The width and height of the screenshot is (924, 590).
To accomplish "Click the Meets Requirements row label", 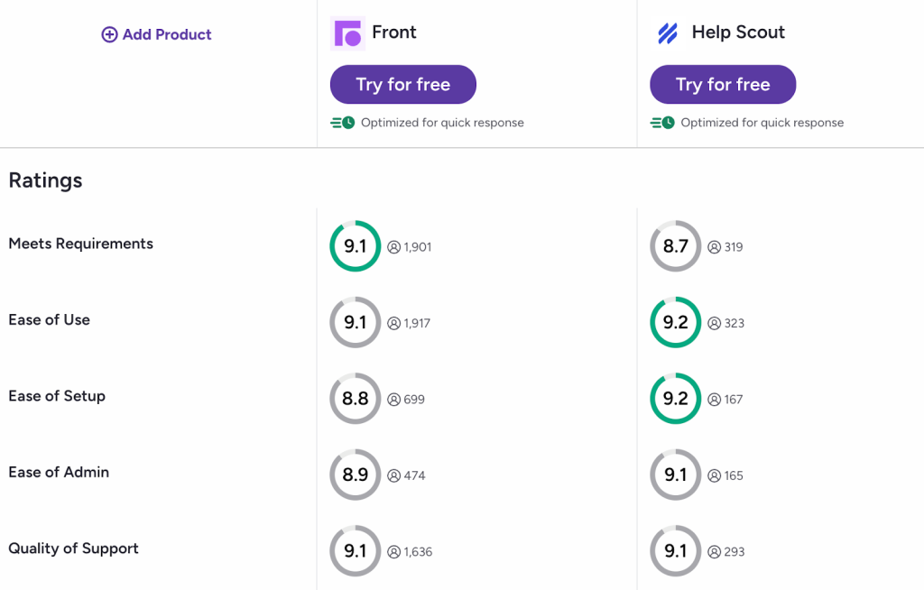I will 80,244.
